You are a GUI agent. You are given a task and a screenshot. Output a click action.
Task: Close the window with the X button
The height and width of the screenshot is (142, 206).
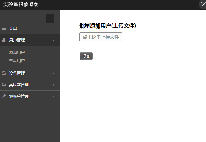pyautogui.click(x=203, y=4)
